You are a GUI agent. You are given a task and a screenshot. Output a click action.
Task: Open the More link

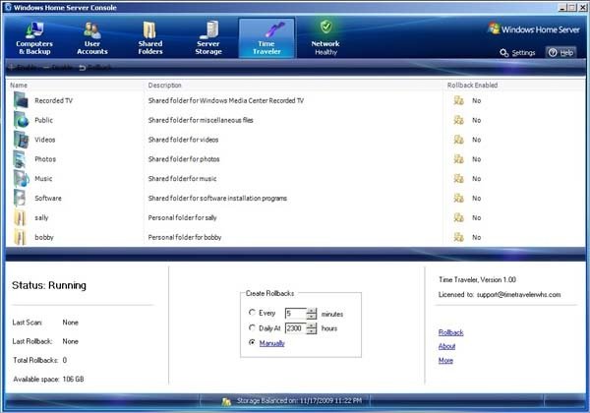click(445, 360)
